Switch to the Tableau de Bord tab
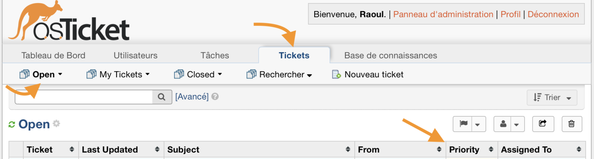The width and height of the screenshot is (594, 159). (53, 55)
